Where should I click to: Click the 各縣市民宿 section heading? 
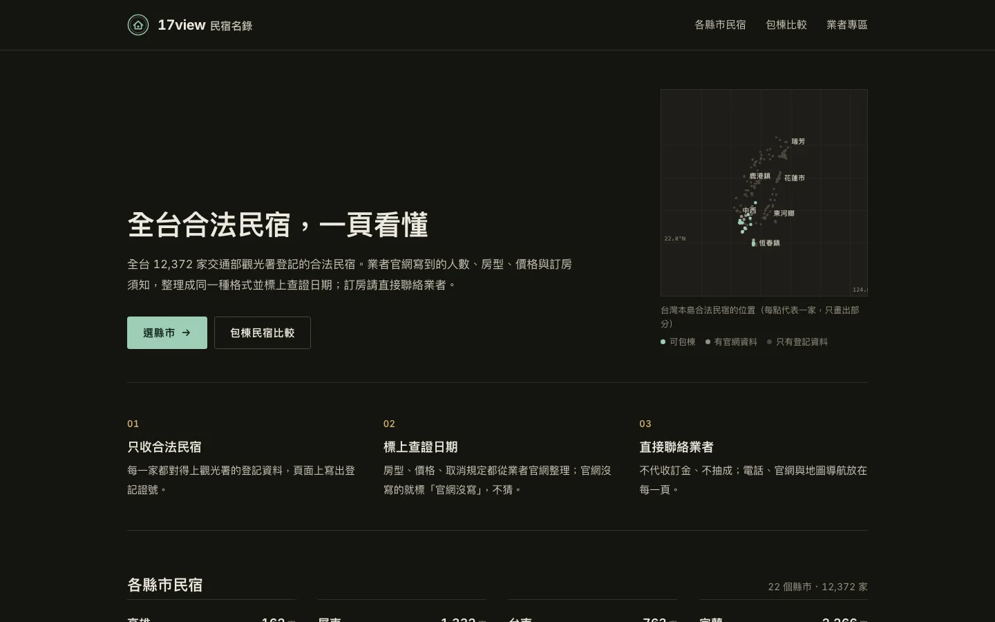tap(165, 585)
